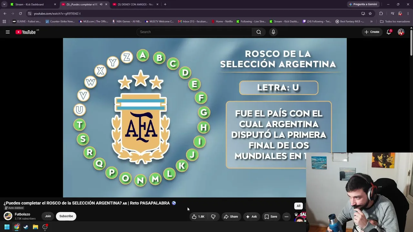Open the ELNINE - Futbol bookmark
This screenshot has width=413, height=232.
click(x=26, y=22)
